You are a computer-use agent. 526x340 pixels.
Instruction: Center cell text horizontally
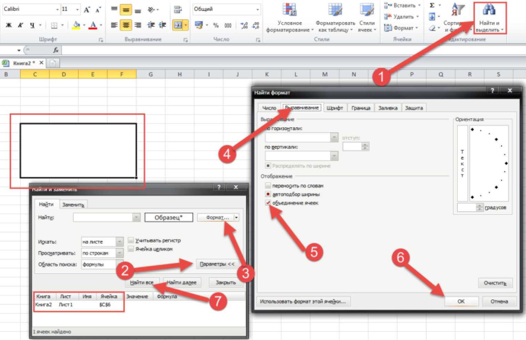tap(126, 25)
